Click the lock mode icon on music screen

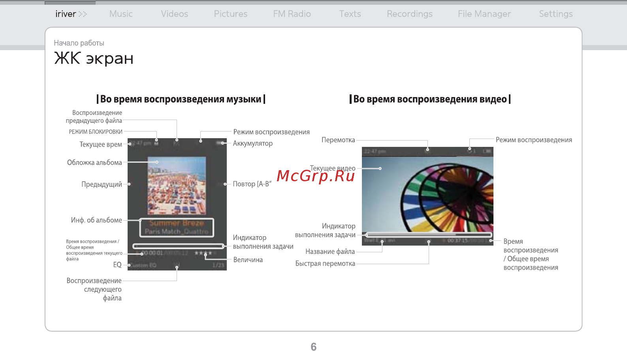pos(156,143)
